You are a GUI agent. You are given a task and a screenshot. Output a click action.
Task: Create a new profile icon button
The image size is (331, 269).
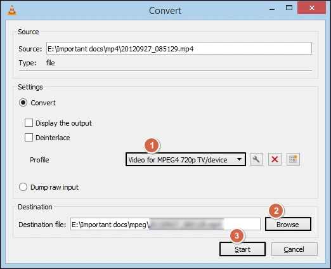click(293, 159)
